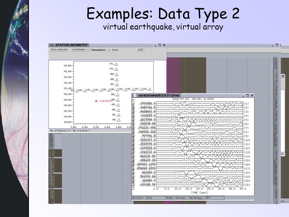The width and height of the screenshot is (289, 217).
Task: Click the TIME [sec] axis label
Action: (199, 193)
